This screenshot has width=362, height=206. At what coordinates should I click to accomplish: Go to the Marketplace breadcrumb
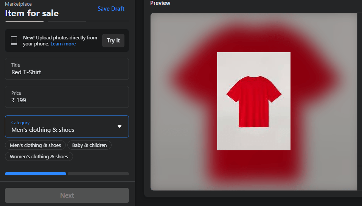click(x=18, y=4)
